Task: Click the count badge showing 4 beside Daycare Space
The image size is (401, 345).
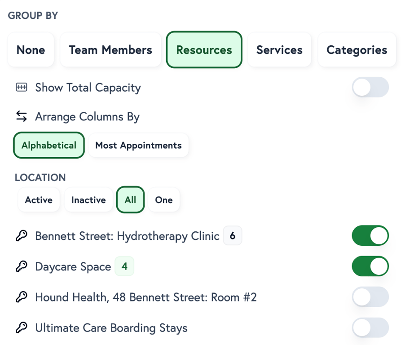Action: [124, 266]
